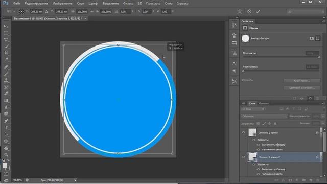Create a new group via folder icon
The height and width of the screenshot is (184, 327).
[x=304, y=180]
